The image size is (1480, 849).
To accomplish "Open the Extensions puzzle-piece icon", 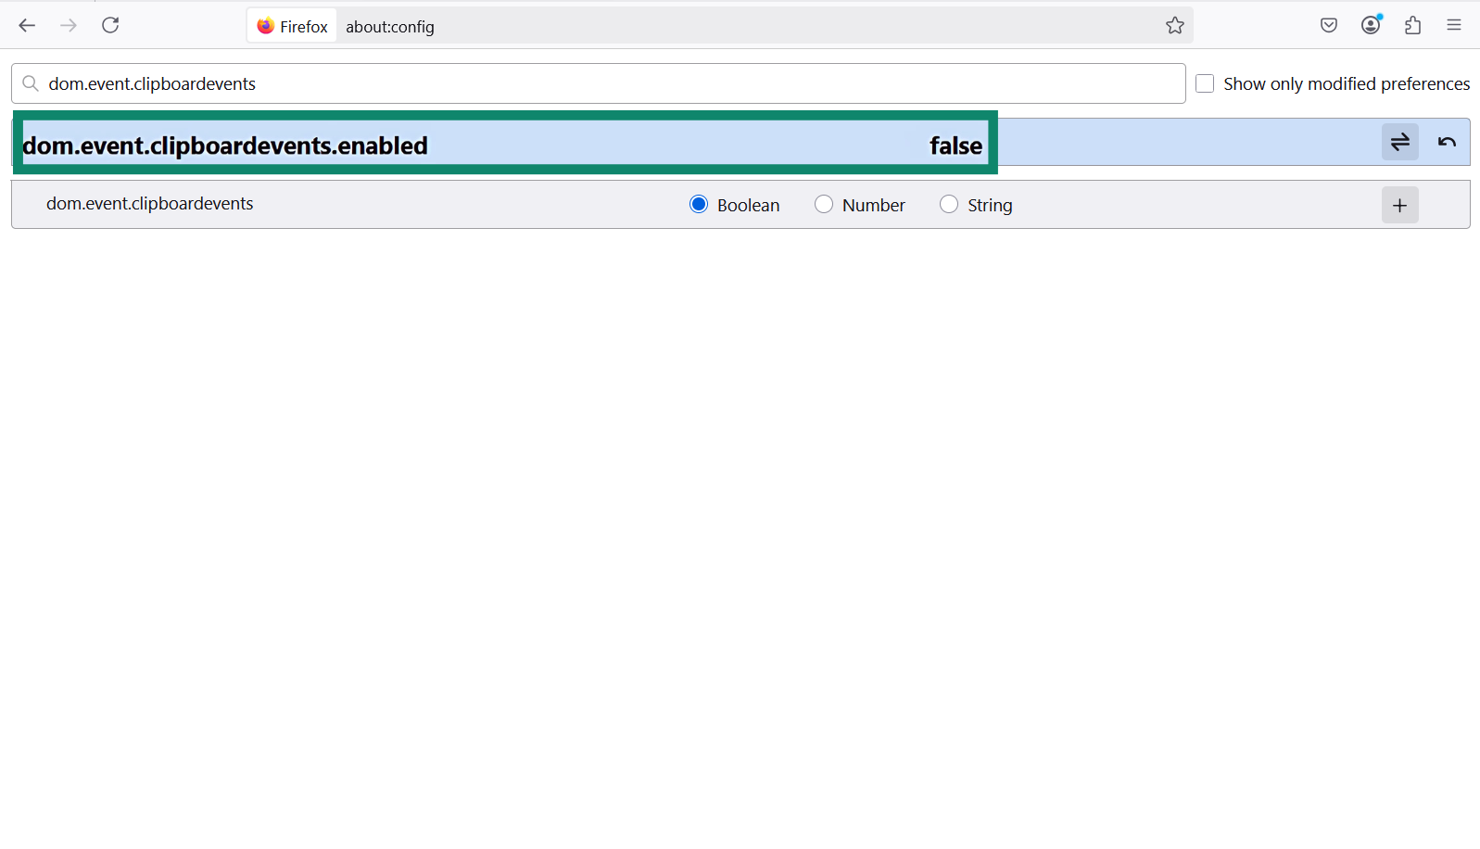I will pos(1412,26).
